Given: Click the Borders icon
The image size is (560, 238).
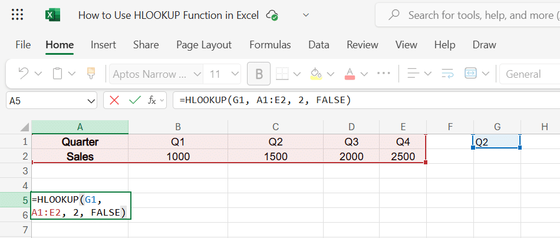Looking at the screenshot, I should pos(282,74).
